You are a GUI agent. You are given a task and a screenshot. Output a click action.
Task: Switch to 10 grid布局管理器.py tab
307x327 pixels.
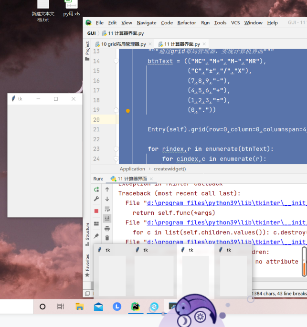123,44
